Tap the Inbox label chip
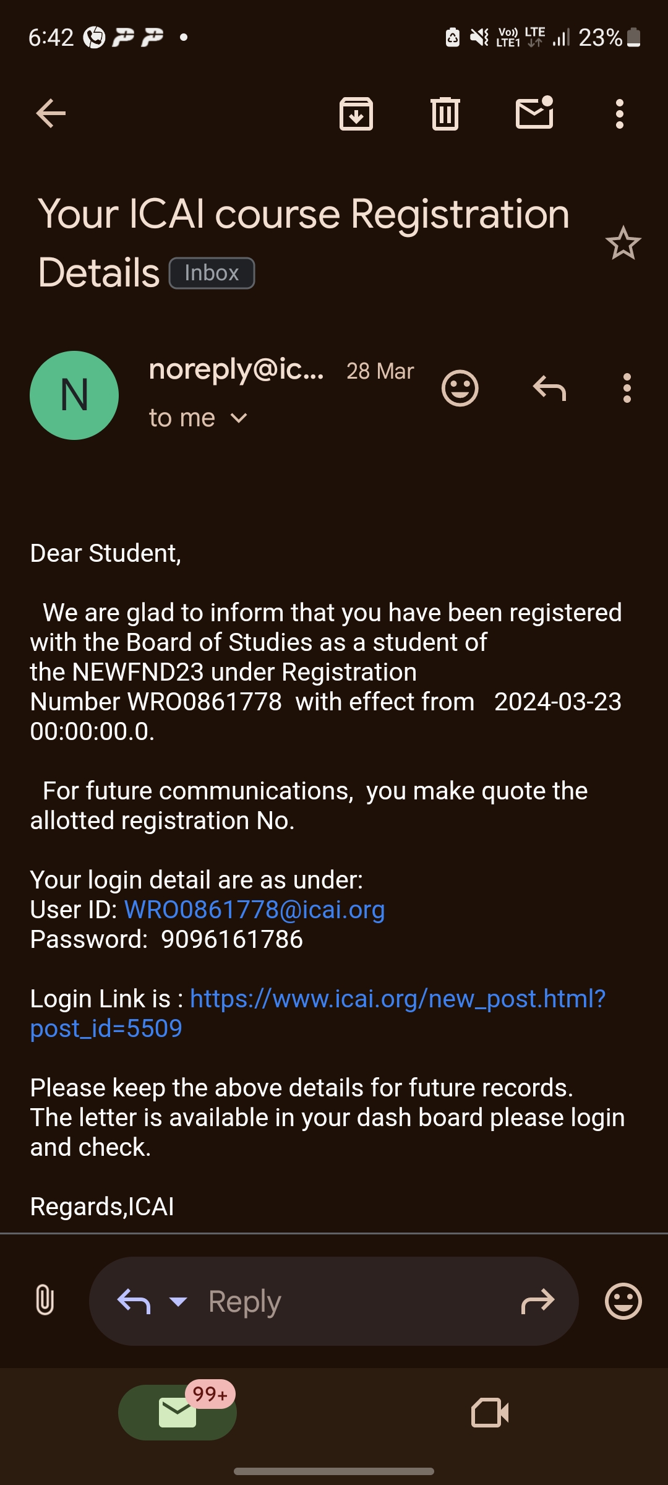668x1485 pixels. (x=212, y=273)
